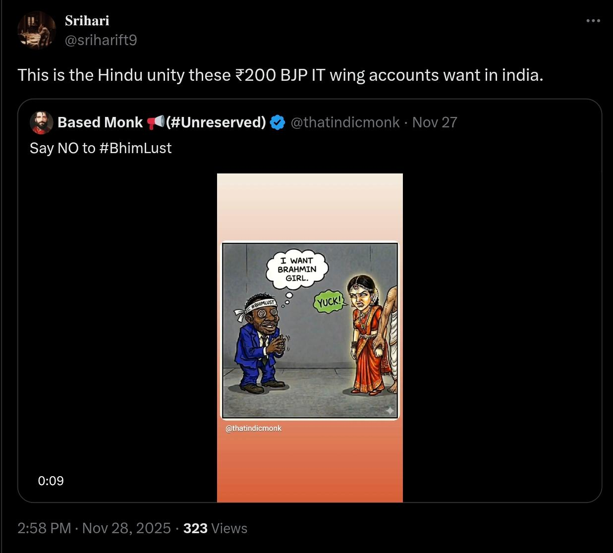Open the quoted post via the Nov 27 date

(435, 122)
